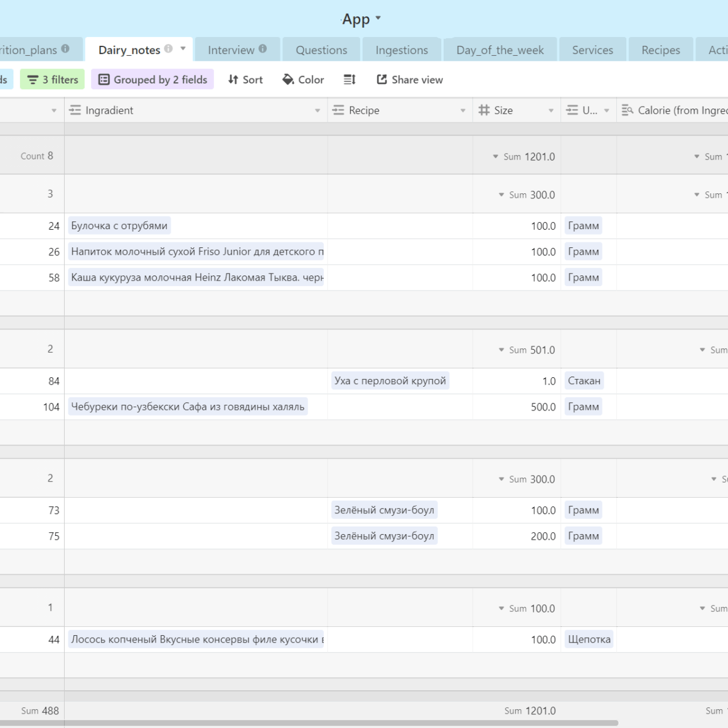The image size is (728, 728).
Task: Switch to the Questions tab
Action: click(x=321, y=50)
